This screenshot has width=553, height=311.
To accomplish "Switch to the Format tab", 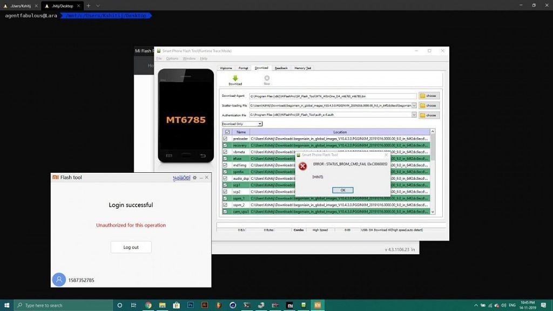I will pyautogui.click(x=244, y=68).
